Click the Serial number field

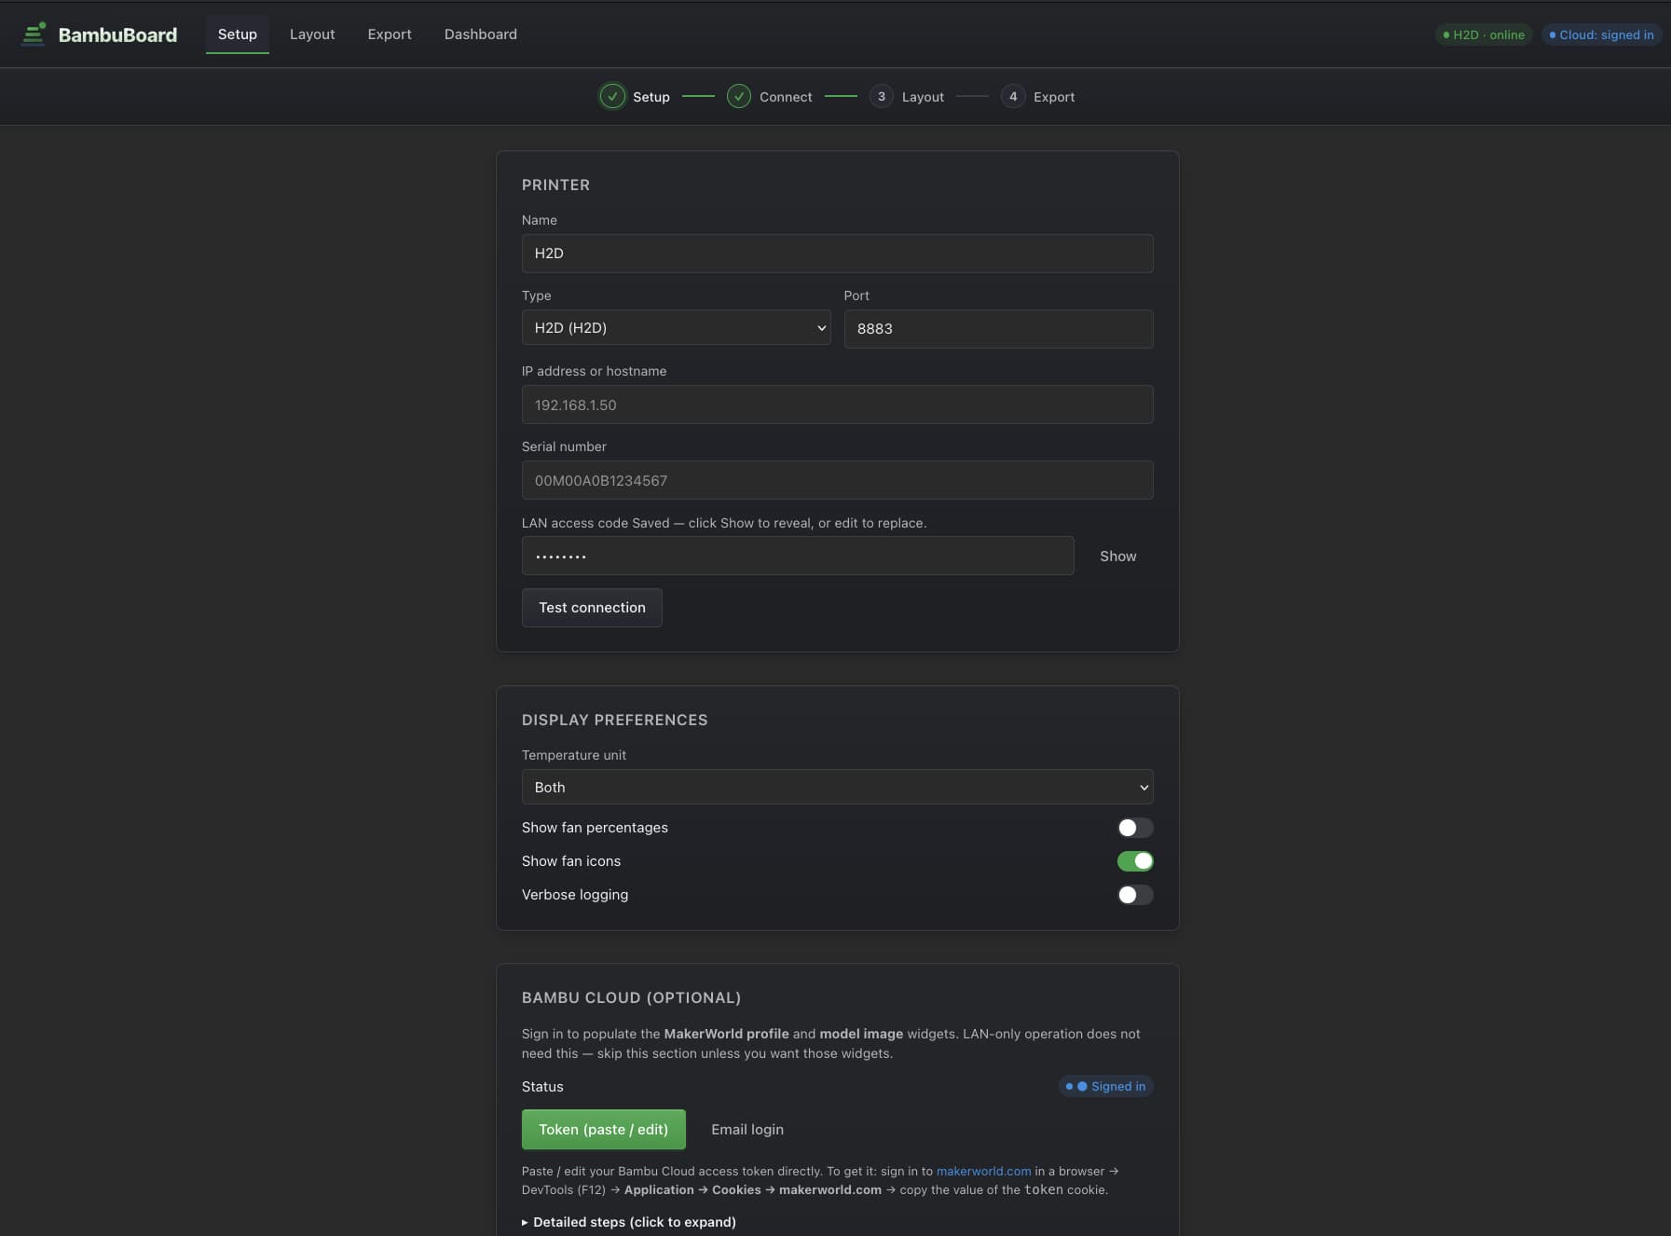[838, 480]
